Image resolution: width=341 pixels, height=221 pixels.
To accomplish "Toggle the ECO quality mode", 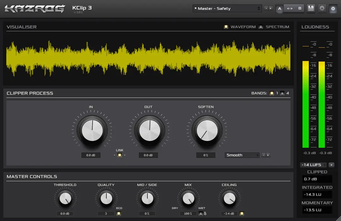I will [119, 214].
